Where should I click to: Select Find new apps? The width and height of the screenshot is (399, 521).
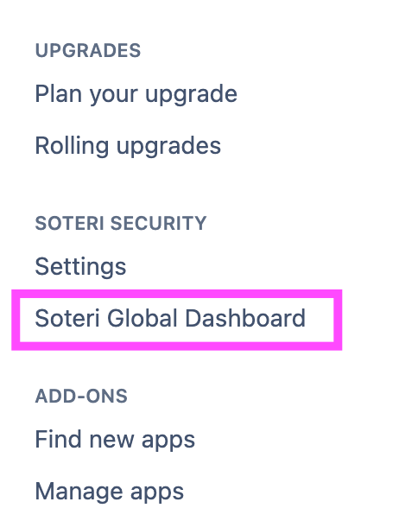tap(115, 441)
